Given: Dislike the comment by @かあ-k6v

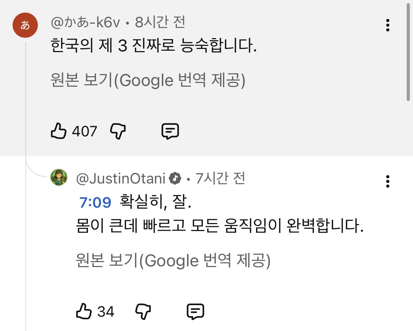Looking at the screenshot, I should click(x=118, y=131).
